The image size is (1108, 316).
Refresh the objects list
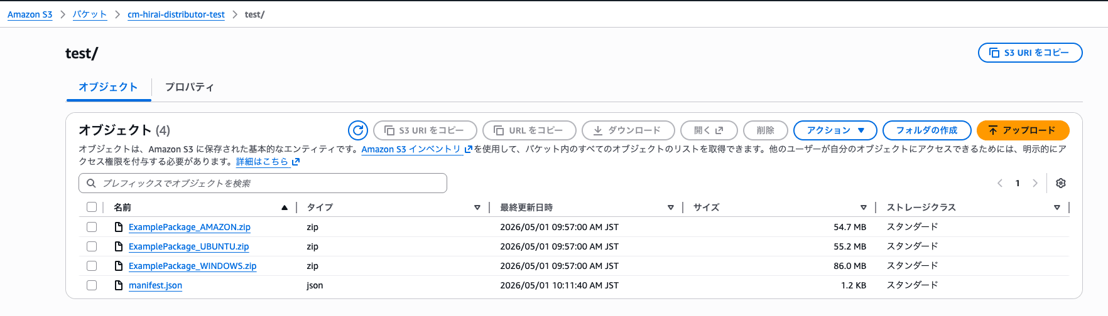(x=358, y=130)
